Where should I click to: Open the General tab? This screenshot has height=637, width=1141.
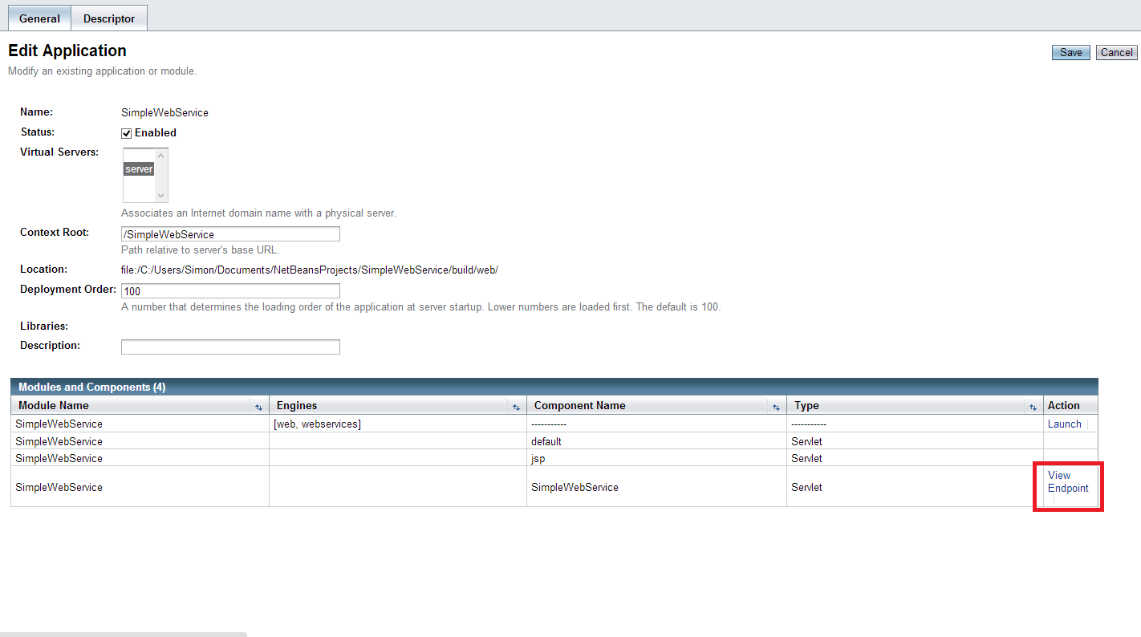tap(39, 18)
